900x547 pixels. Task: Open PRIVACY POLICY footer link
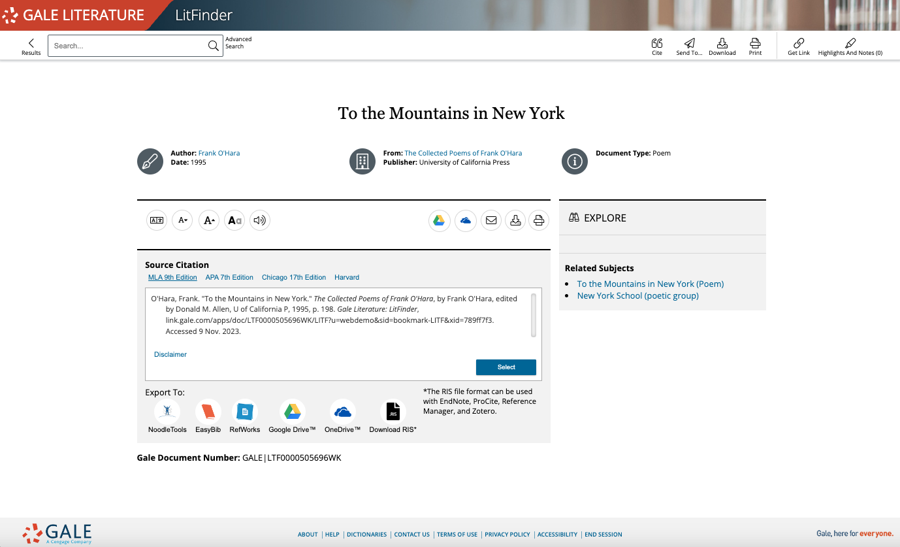pos(507,534)
